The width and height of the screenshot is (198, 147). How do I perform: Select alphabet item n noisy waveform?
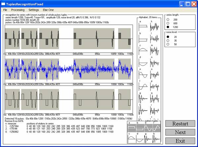click(x=154, y=63)
